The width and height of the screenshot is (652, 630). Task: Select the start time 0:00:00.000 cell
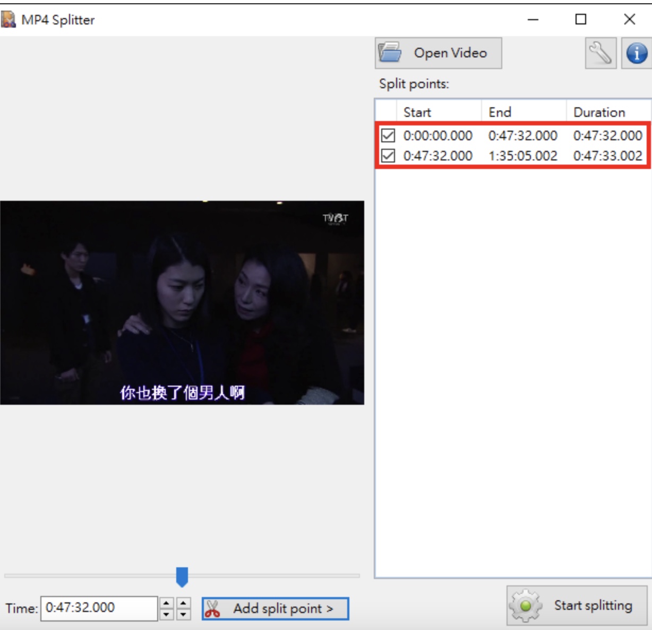tap(438, 135)
